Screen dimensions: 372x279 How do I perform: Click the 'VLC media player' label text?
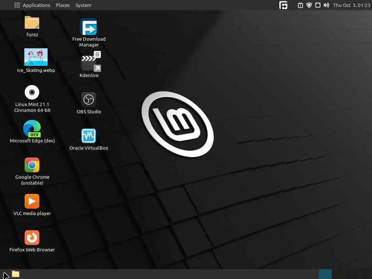point(32,213)
